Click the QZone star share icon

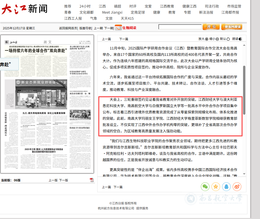(216, 187)
